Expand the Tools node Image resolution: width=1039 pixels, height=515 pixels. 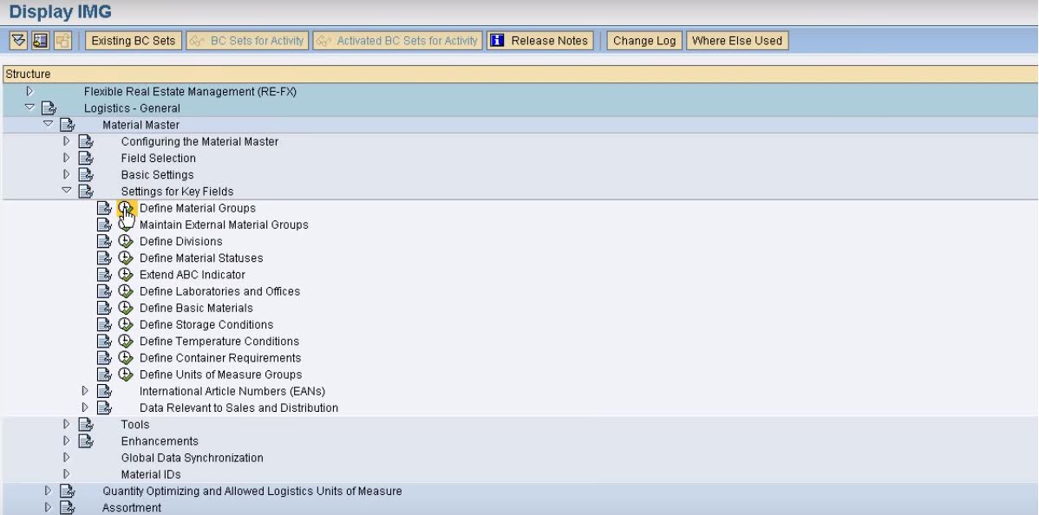pyautogui.click(x=64, y=424)
